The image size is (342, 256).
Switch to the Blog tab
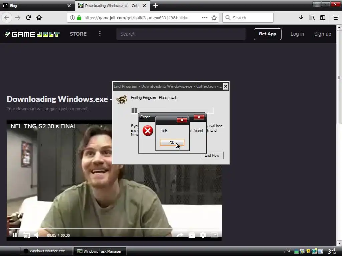pyautogui.click(x=37, y=5)
